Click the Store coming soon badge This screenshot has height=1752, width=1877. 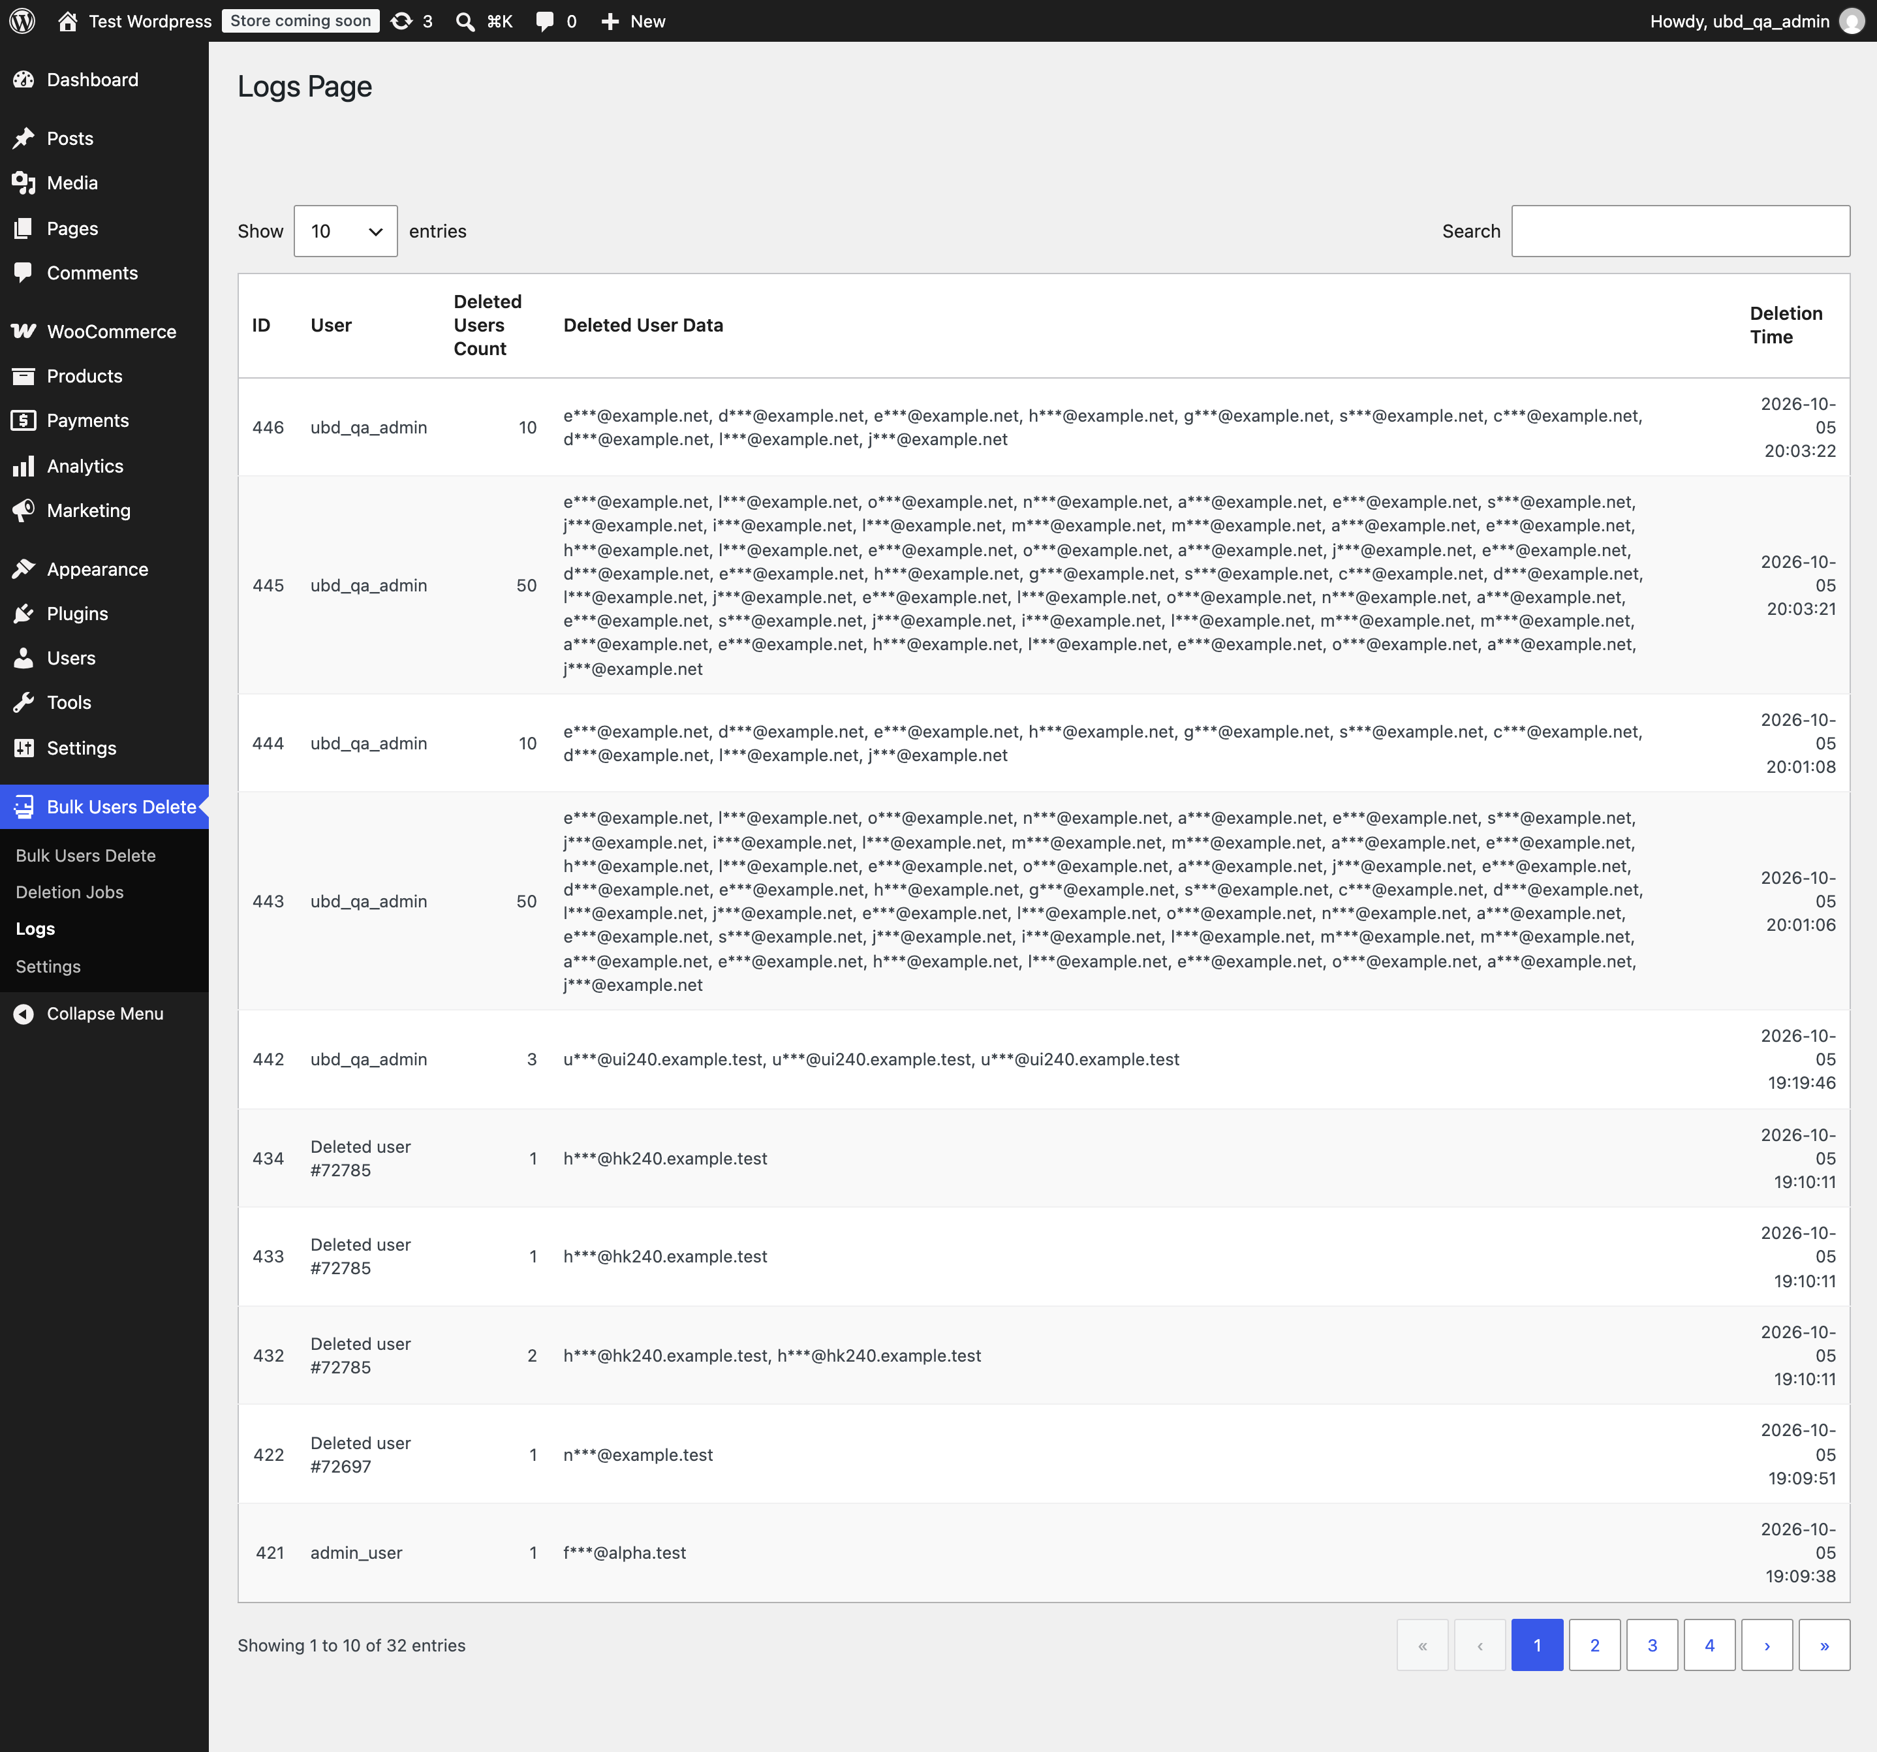pyautogui.click(x=300, y=21)
